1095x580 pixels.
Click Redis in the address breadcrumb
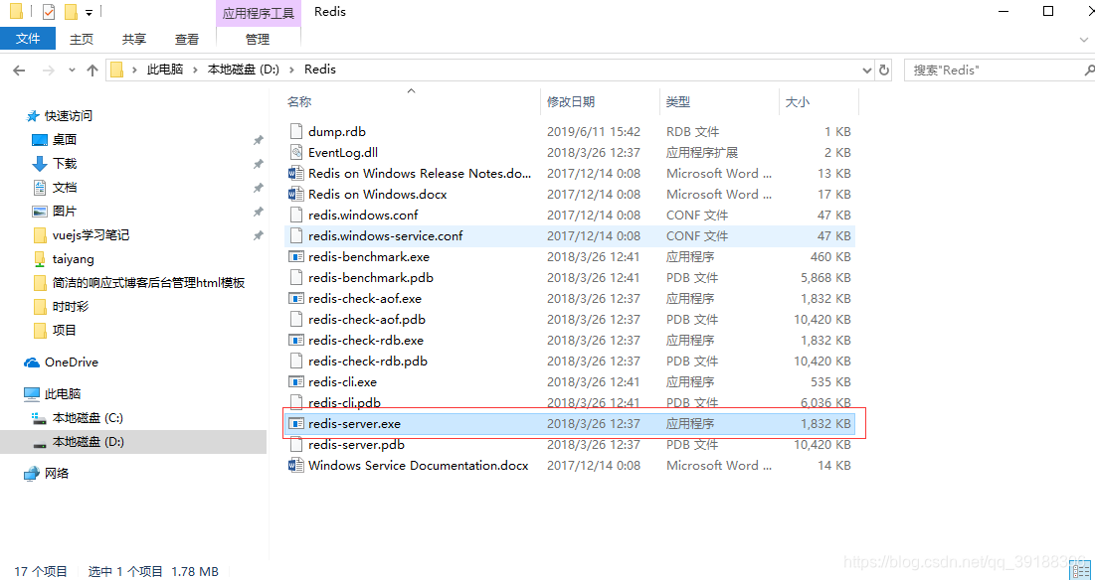coord(320,70)
